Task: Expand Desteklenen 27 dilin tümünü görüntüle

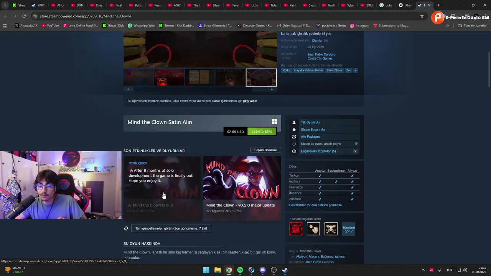Action: (315, 205)
